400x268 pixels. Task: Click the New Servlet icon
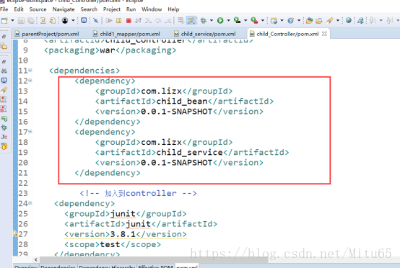click(291, 21)
